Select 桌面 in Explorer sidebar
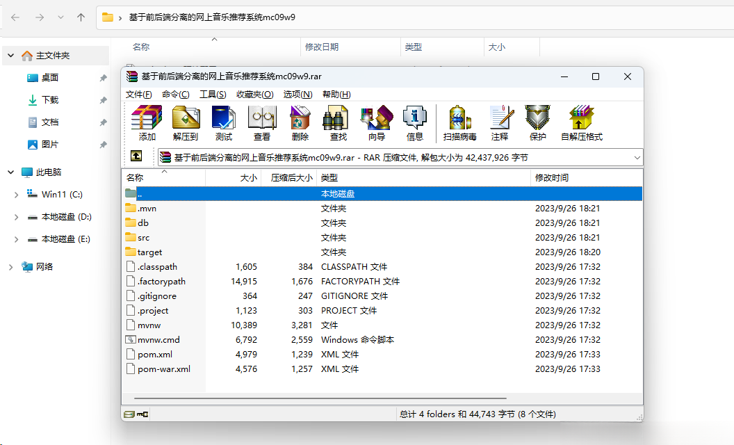Viewport: 734px width, 445px height. point(49,78)
